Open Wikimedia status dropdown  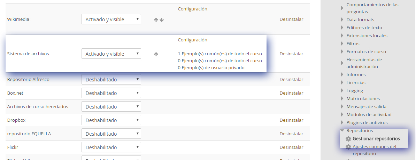coord(111,19)
